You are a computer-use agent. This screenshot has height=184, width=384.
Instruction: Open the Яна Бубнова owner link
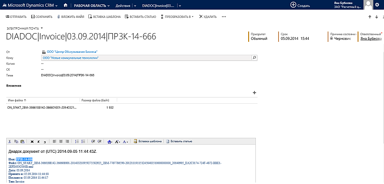click(371, 39)
